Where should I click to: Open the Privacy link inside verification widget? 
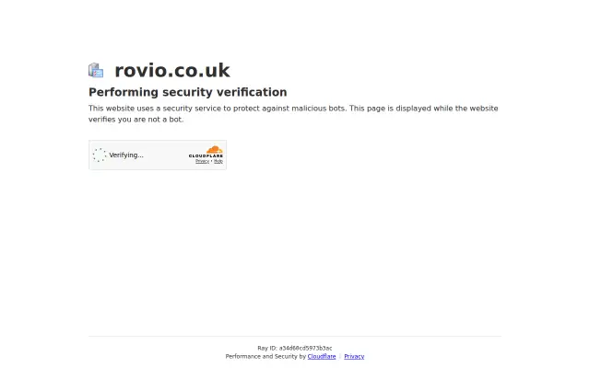pyautogui.click(x=202, y=161)
